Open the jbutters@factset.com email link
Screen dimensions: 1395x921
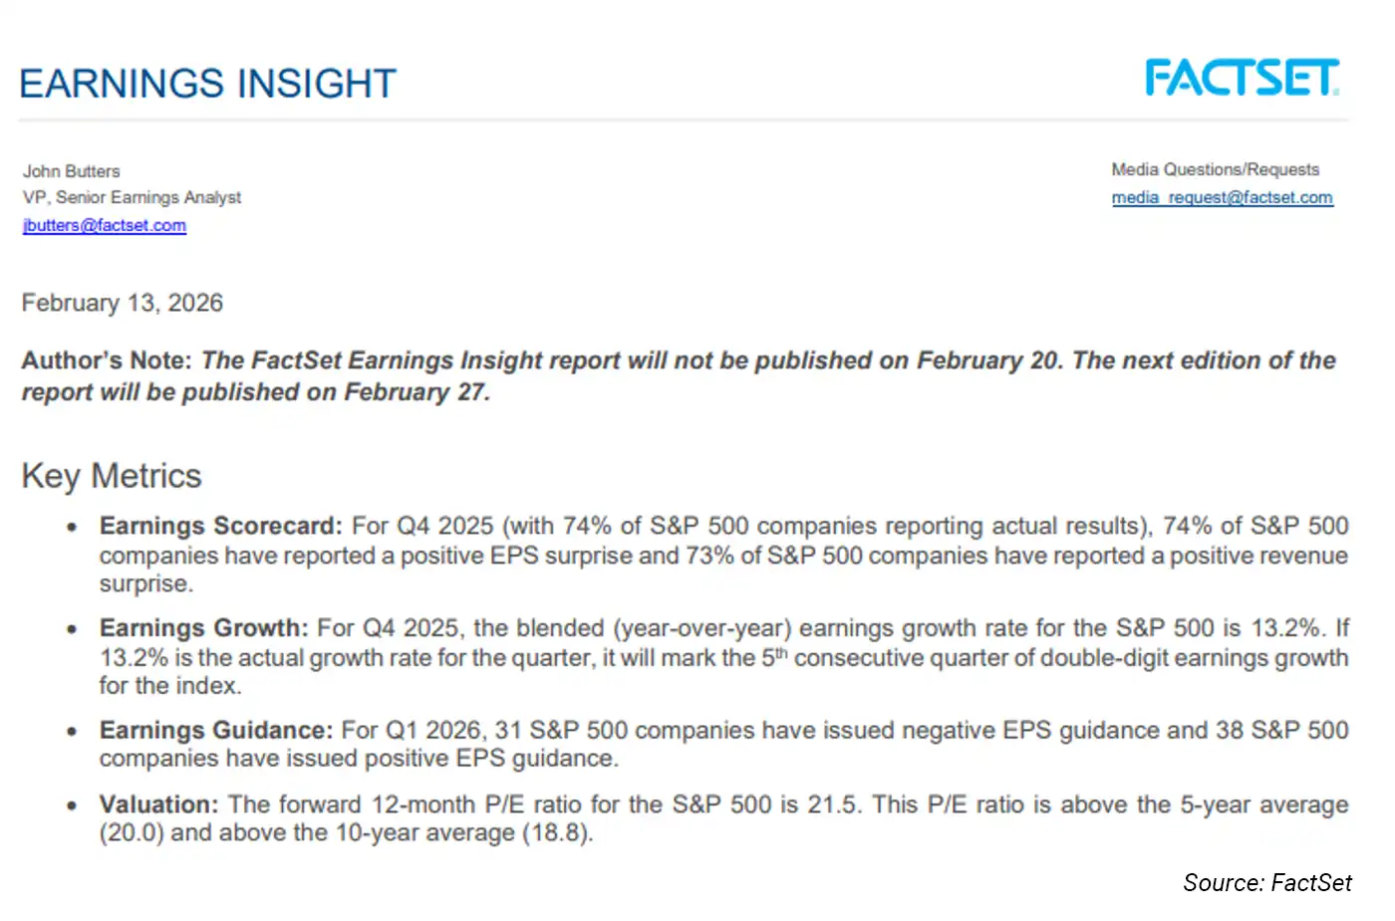pyautogui.click(x=105, y=226)
